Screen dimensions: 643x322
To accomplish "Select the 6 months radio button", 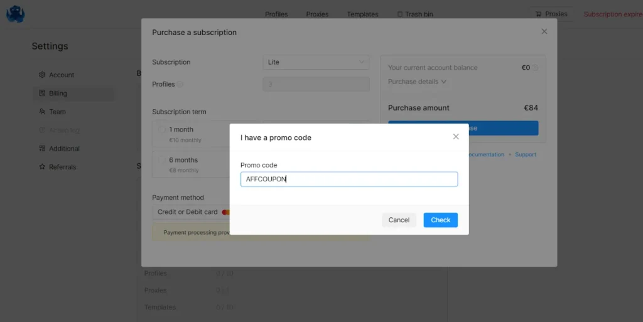I will [162, 160].
